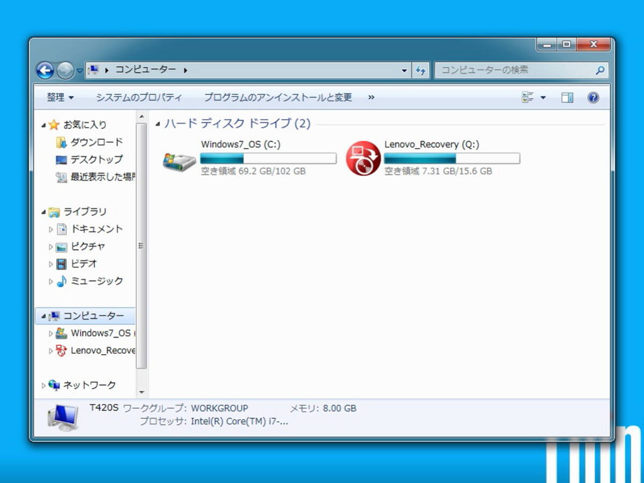Open help with the question mark icon
Screen dimensions: 644x483
593,97
